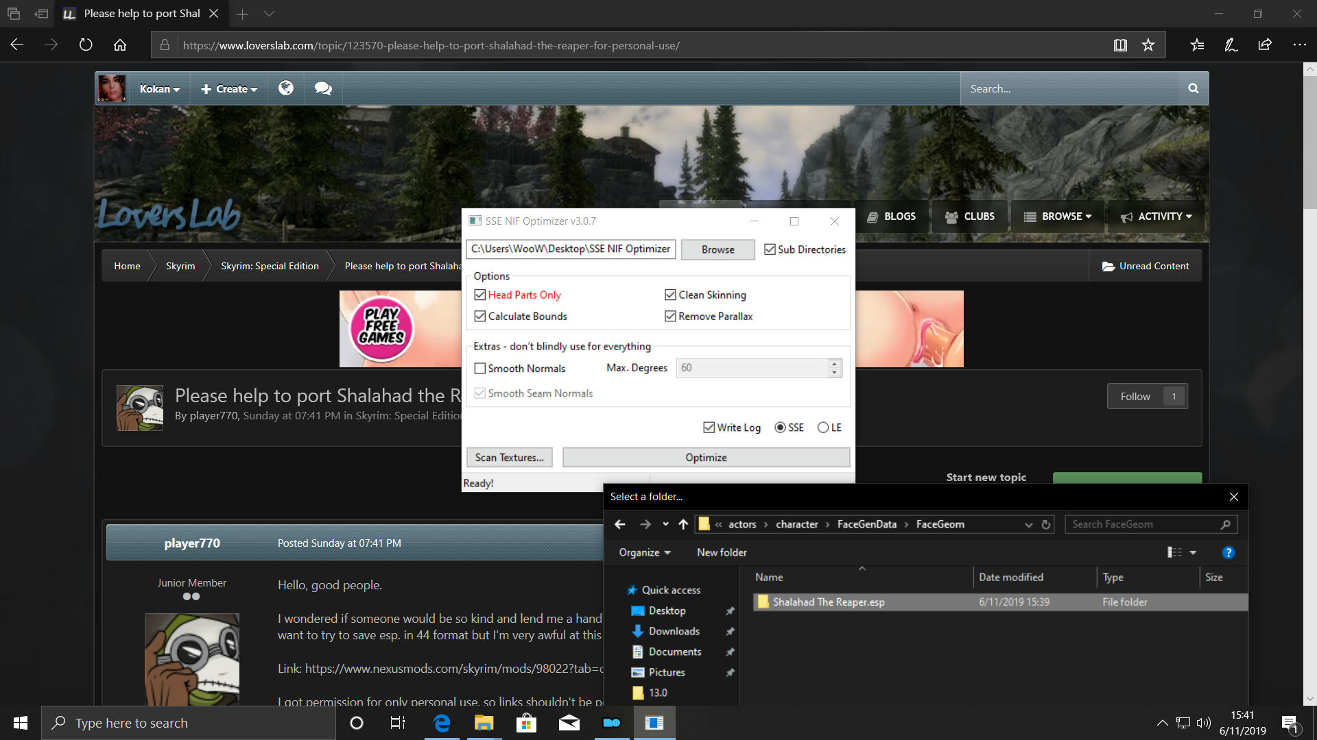Click the browser refresh icon
The image size is (1317, 740).
click(86, 45)
